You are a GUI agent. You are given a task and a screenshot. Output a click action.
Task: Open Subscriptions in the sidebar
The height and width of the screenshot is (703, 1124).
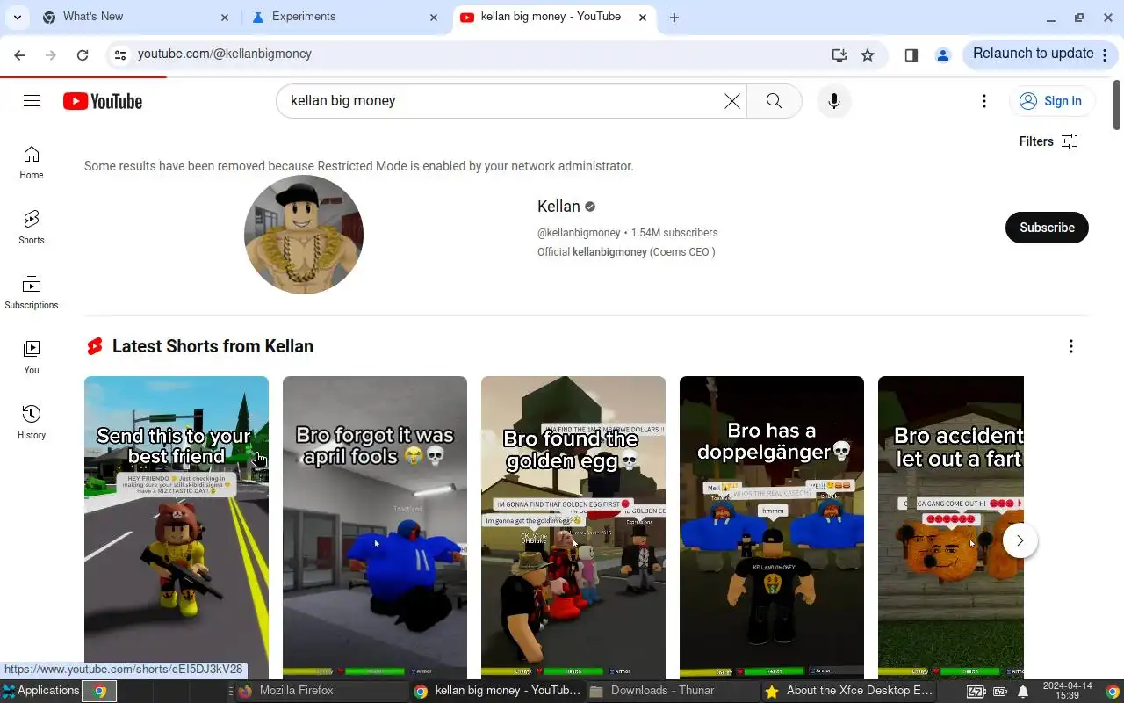tap(32, 293)
